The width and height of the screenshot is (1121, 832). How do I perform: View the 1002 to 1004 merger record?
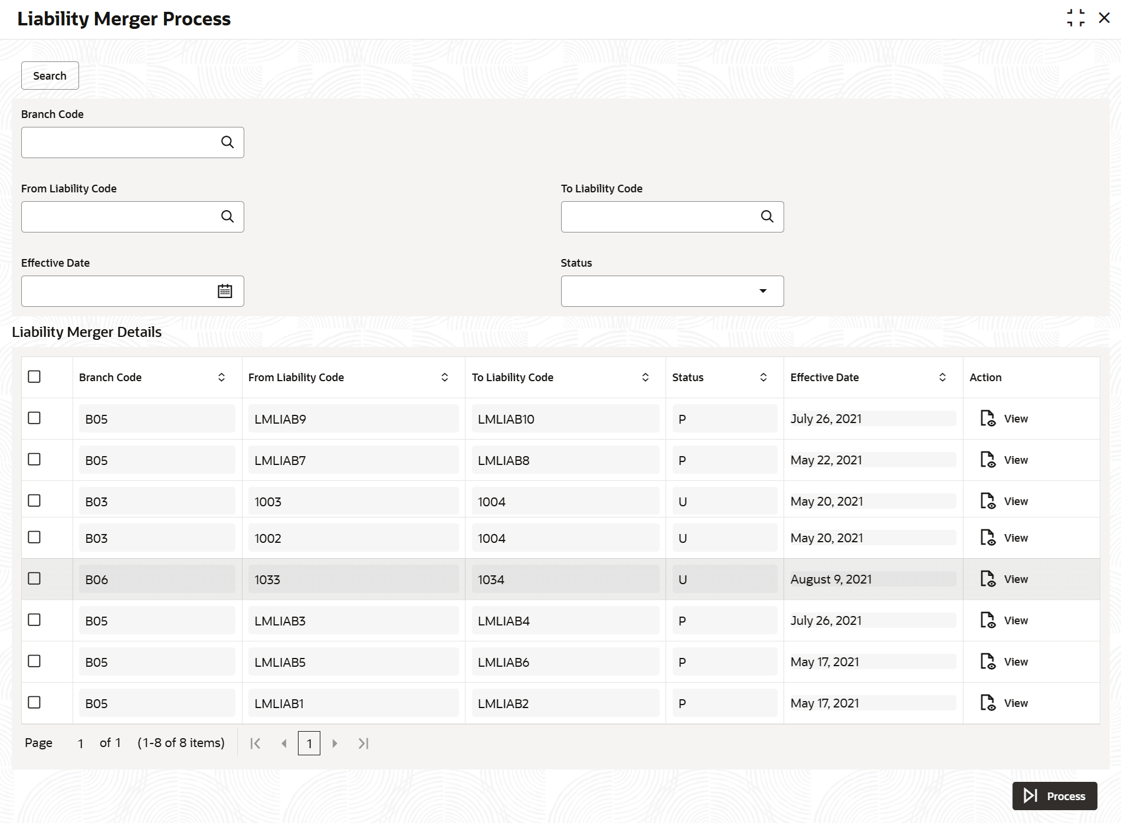tap(1004, 538)
